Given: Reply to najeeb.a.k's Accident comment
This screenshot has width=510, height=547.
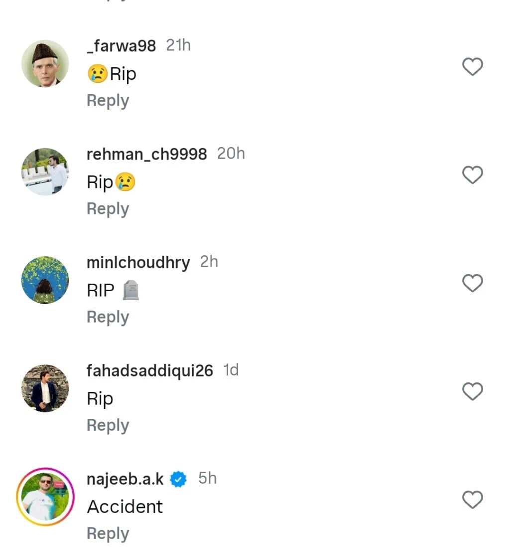Looking at the screenshot, I should (108, 534).
